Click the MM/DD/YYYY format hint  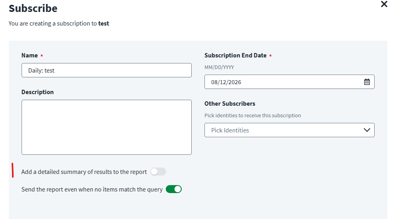(x=219, y=67)
